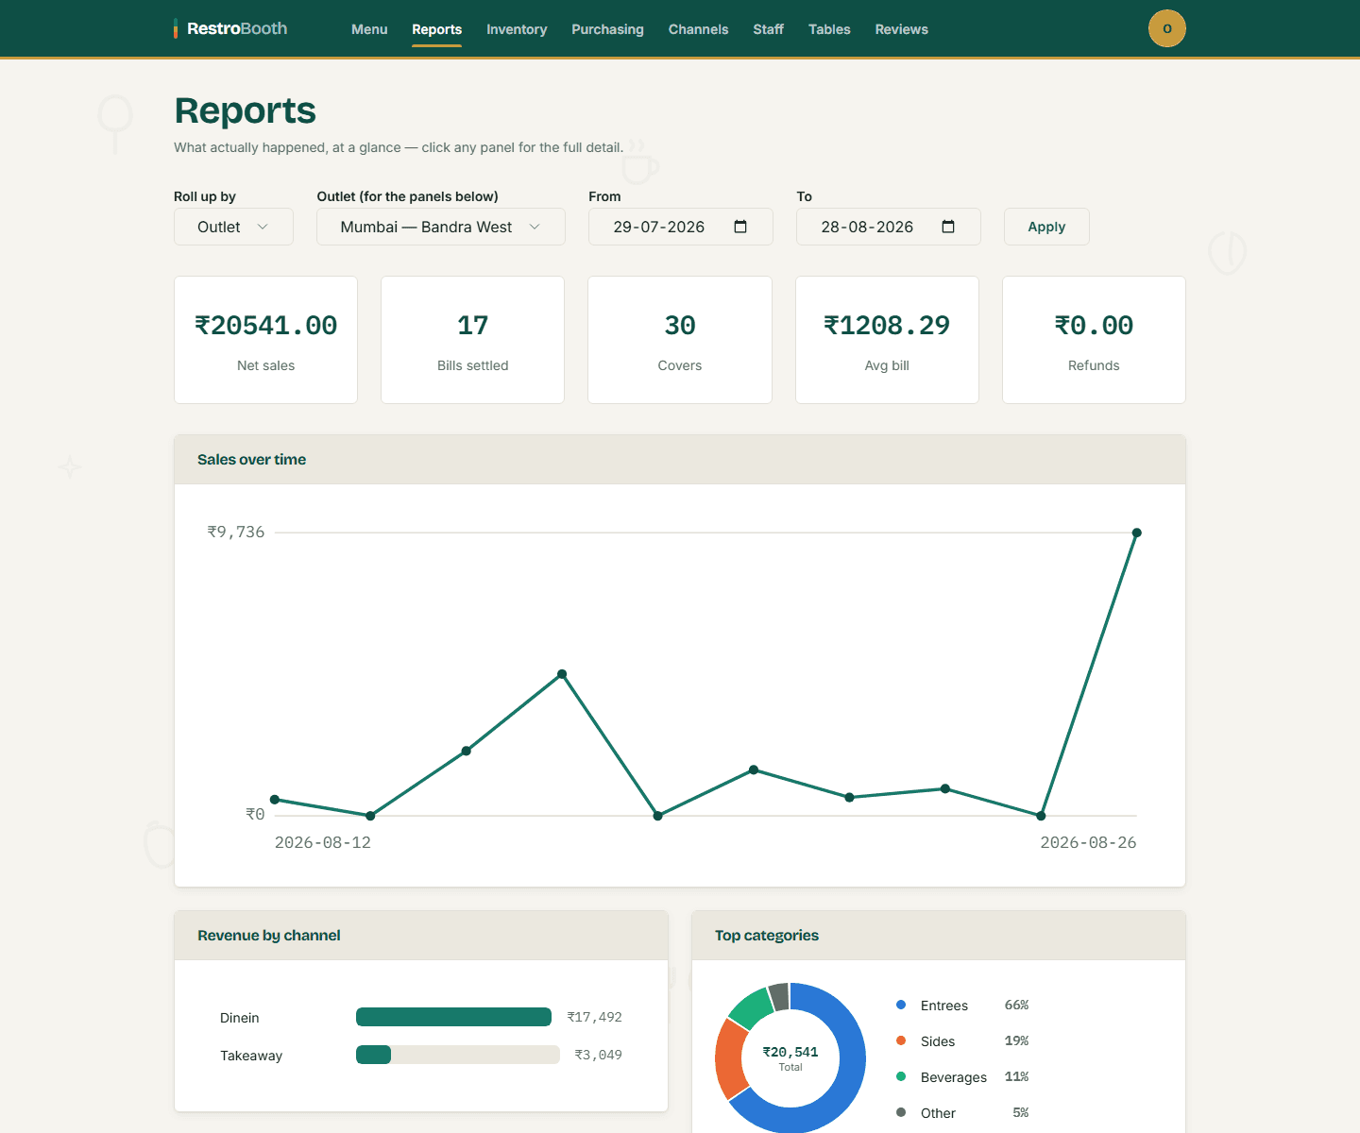Click the green Beverages legend dot
Image resolution: width=1360 pixels, height=1133 pixels.
(901, 1076)
